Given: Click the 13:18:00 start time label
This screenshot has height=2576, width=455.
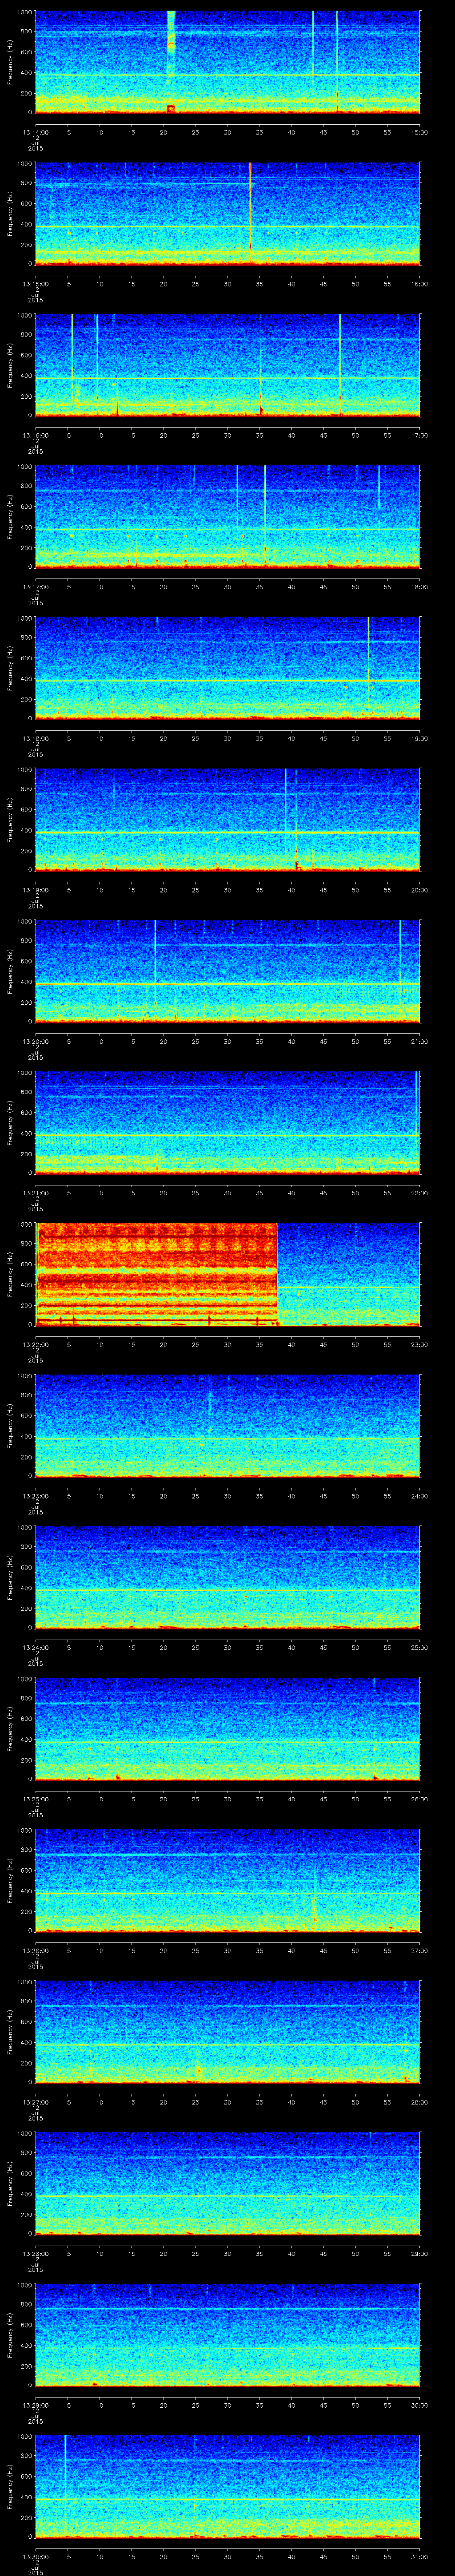Looking at the screenshot, I should (36, 738).
